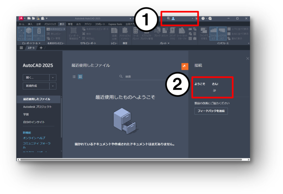Open the 新機能 link
Image resolution: width=283 pixels, height=194 pixels.
coord(27,133)
